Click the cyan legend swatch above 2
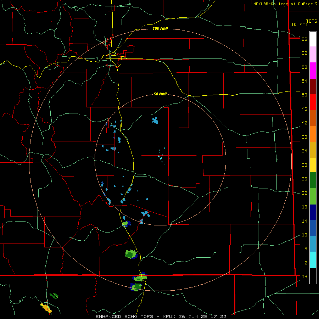 coord(313,260)
